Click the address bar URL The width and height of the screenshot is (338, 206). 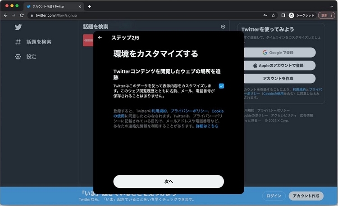pyautogui.click(x=56, y=15)
